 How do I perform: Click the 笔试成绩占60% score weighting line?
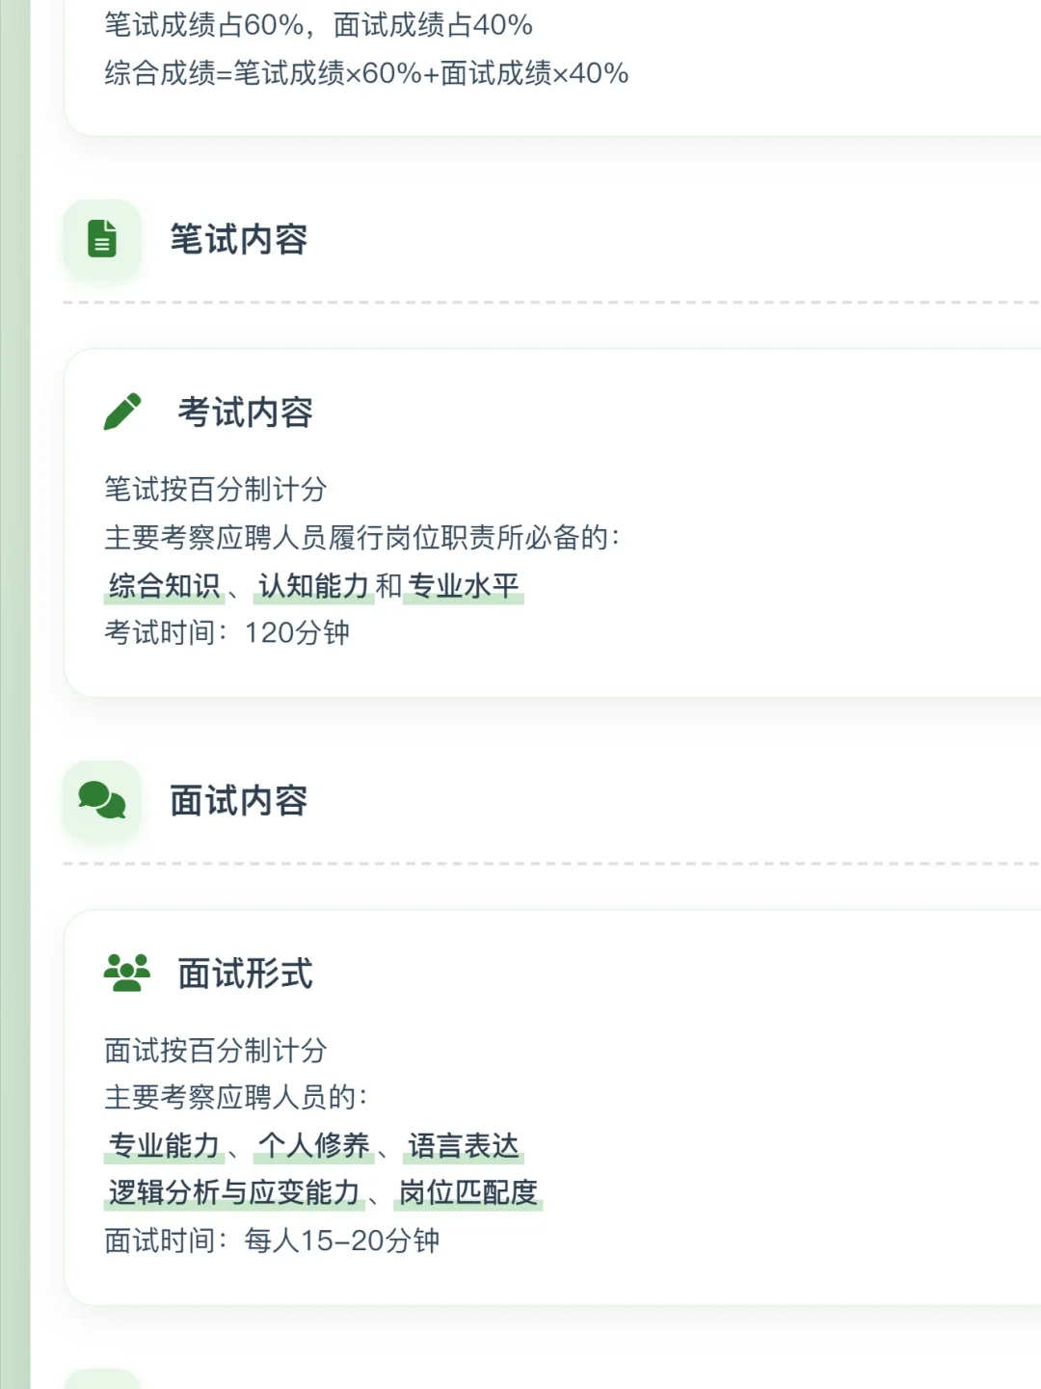tap(319, 25)
